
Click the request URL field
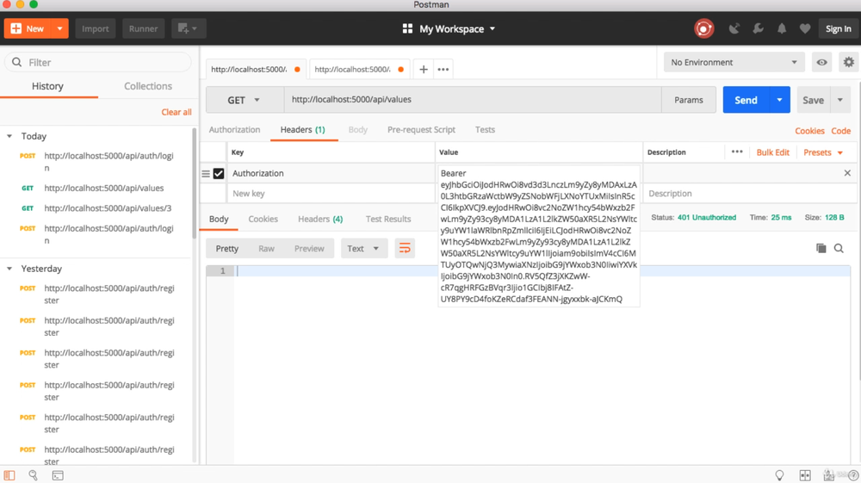coord(472,100)
